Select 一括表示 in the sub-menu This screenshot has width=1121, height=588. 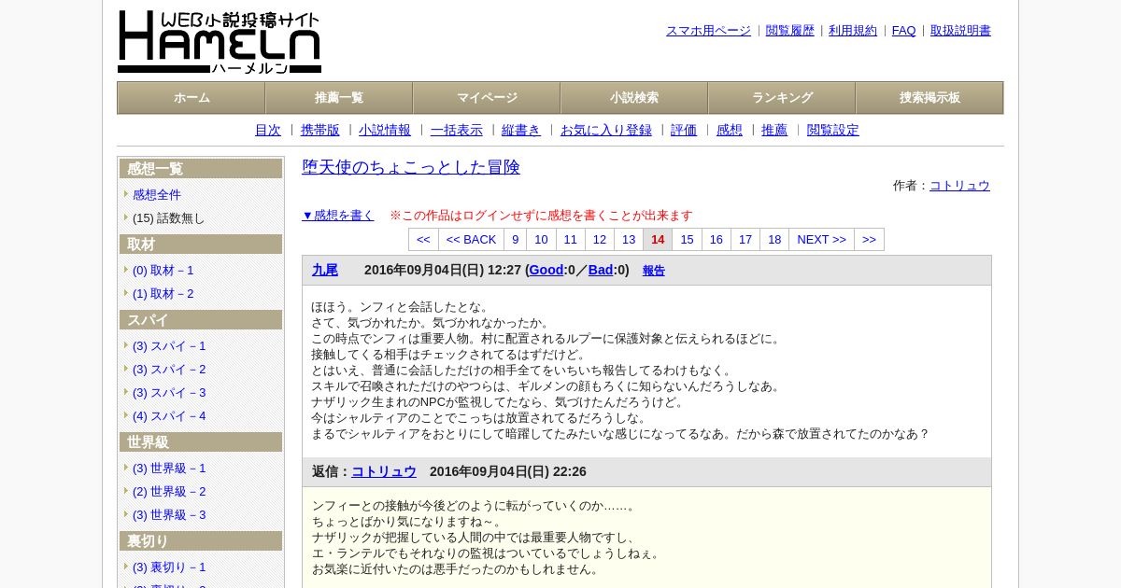[457, 131]
